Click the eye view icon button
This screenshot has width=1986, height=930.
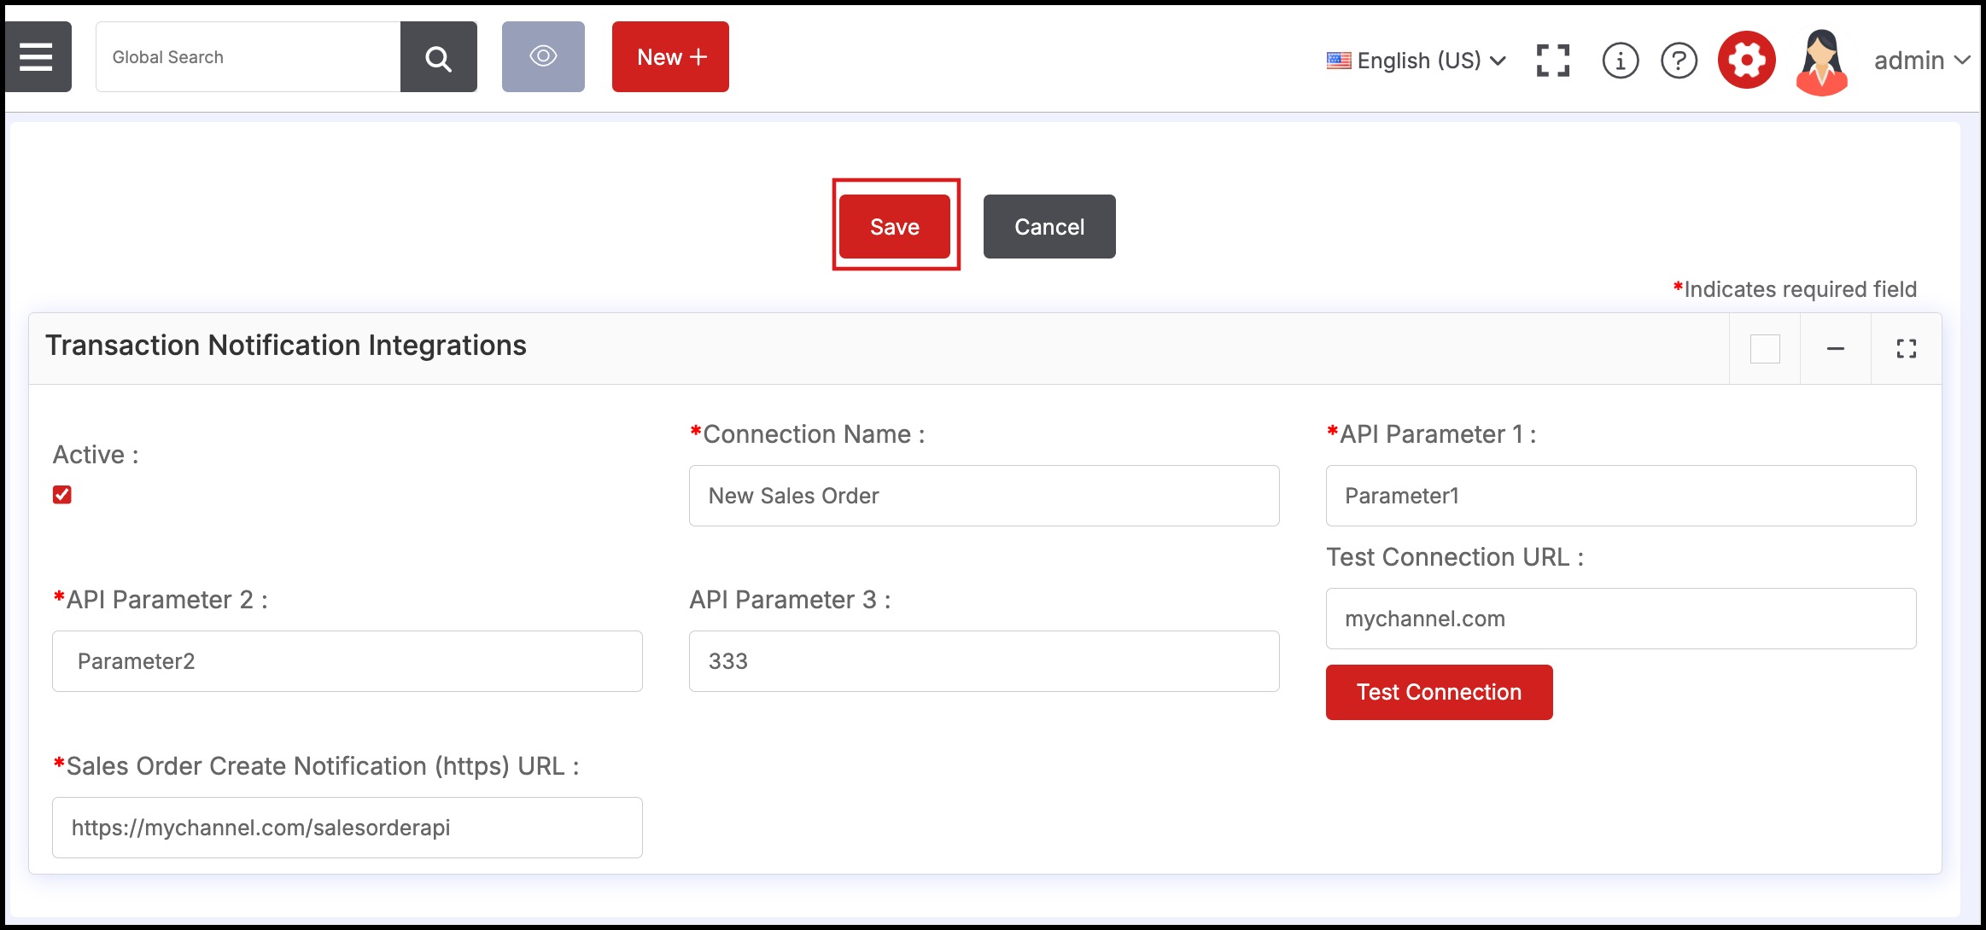click(x=543, y=57)
